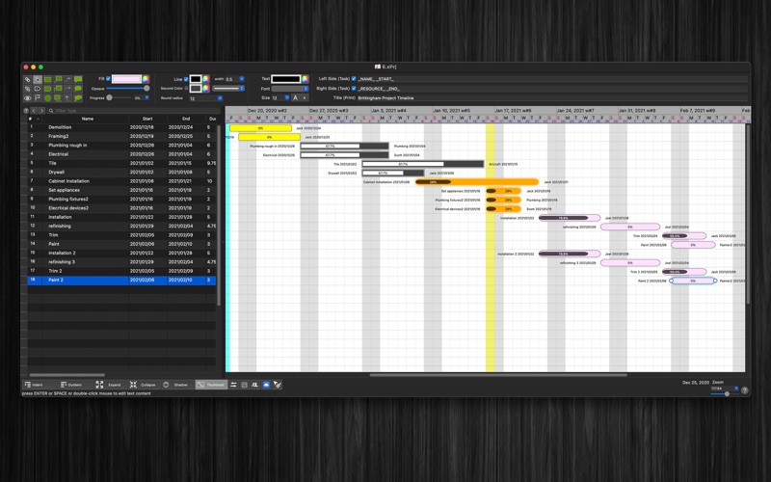Sort by the End column header
Image resolution: width=771 pixels, height=482 pixels.
point(186,119)
